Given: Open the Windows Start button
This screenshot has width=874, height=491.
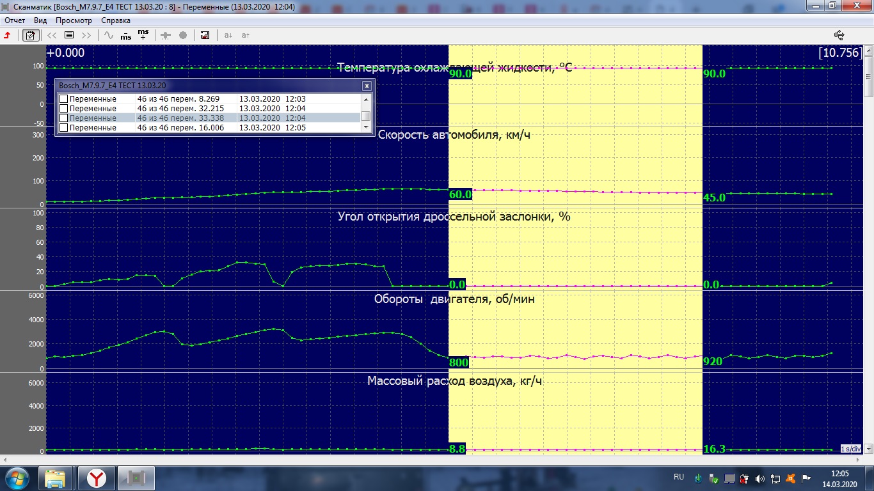Looking at the screenshot, I should 17,478.
